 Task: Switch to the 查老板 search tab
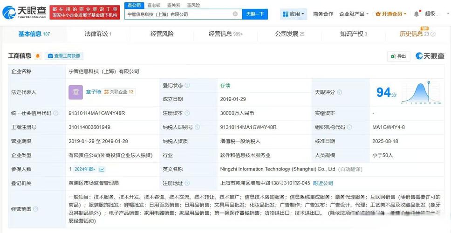(x=154, y=6)
